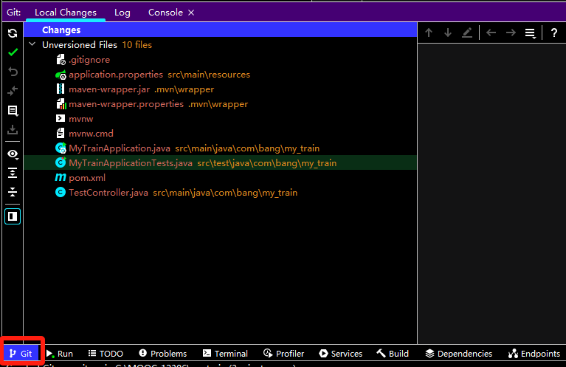Viewport: 566px width, 367px height.
Task: Select MyTrainApplication.java in changes
Action: [x=120, y=148]
